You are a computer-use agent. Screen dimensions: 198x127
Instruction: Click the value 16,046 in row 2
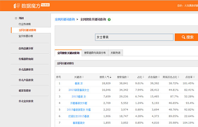106,90
